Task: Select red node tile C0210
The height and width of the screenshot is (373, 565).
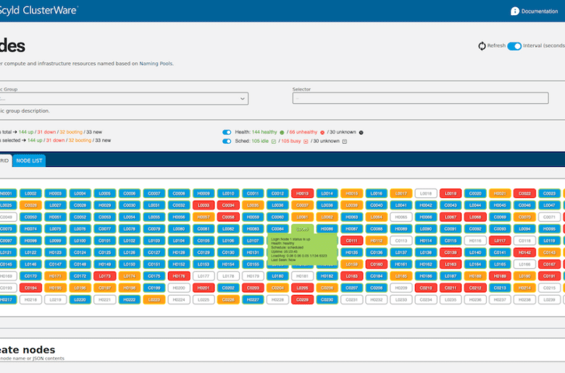Action: click(x=426, y=288)
